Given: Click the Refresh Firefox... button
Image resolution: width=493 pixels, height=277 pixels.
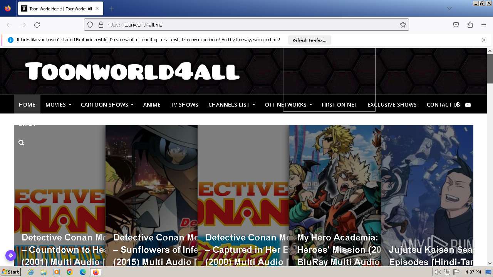Looking at the screenshot, I should (x=309, y=40).
